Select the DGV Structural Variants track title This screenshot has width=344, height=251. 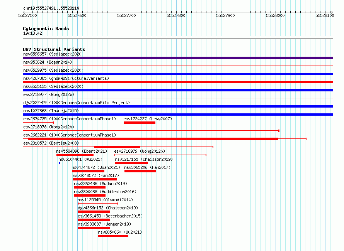coord(54,49)
